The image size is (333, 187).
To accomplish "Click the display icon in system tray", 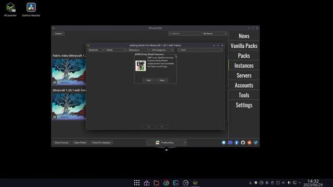I will pos(294,183).
